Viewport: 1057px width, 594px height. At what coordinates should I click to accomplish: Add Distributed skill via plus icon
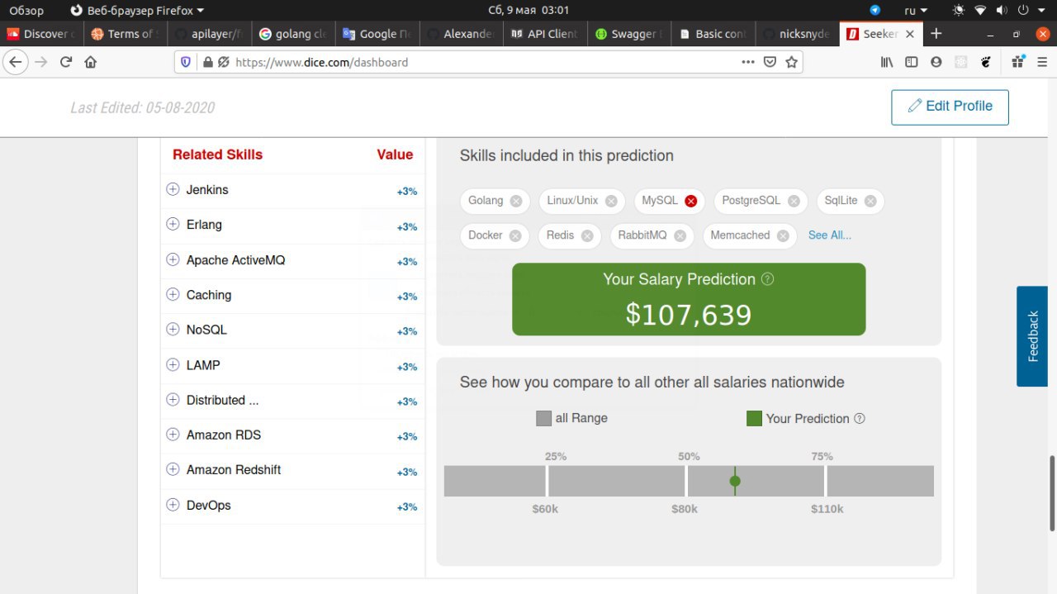point(173,399)
